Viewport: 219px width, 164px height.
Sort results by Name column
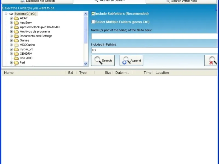33,73
